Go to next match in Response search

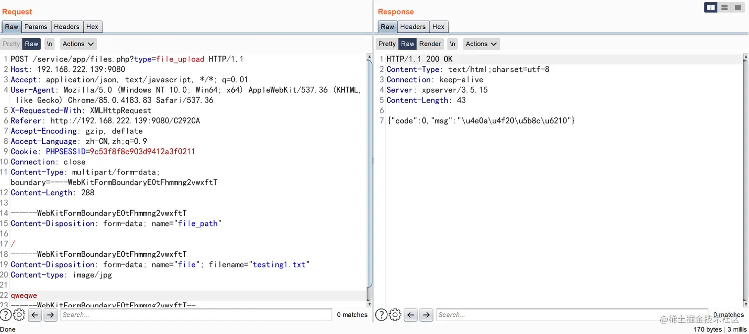pyautogui.click(x=427, y=315)
